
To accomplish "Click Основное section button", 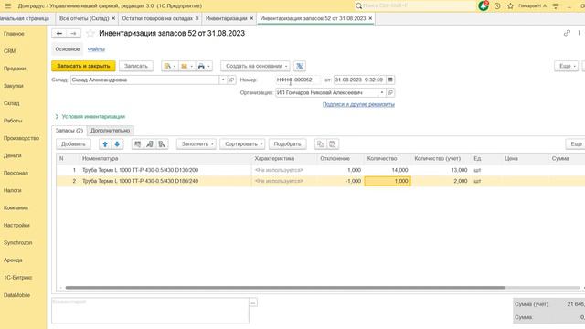I will (67, 49).
